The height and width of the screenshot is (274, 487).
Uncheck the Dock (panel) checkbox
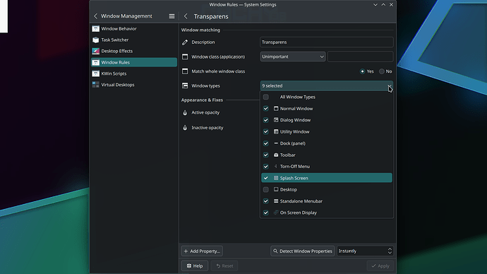pyautogui.click(x=266, y=143)
